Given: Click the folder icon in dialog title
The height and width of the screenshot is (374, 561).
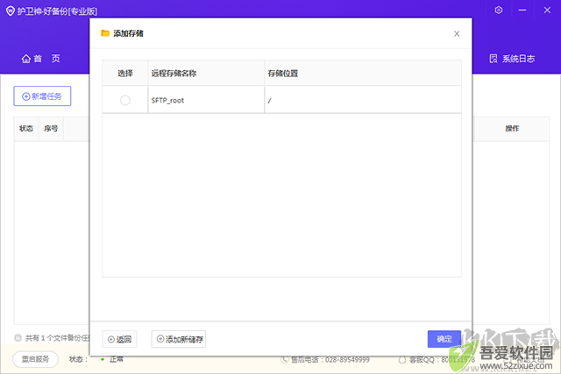Looking at the screenshot, I should [105, 33].
